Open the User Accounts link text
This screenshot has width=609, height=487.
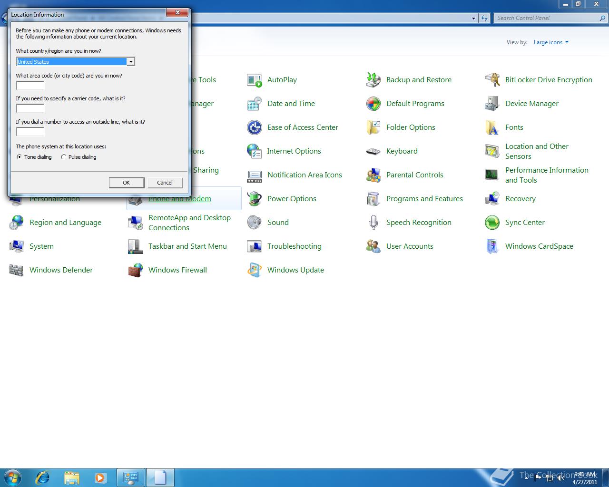410,246
